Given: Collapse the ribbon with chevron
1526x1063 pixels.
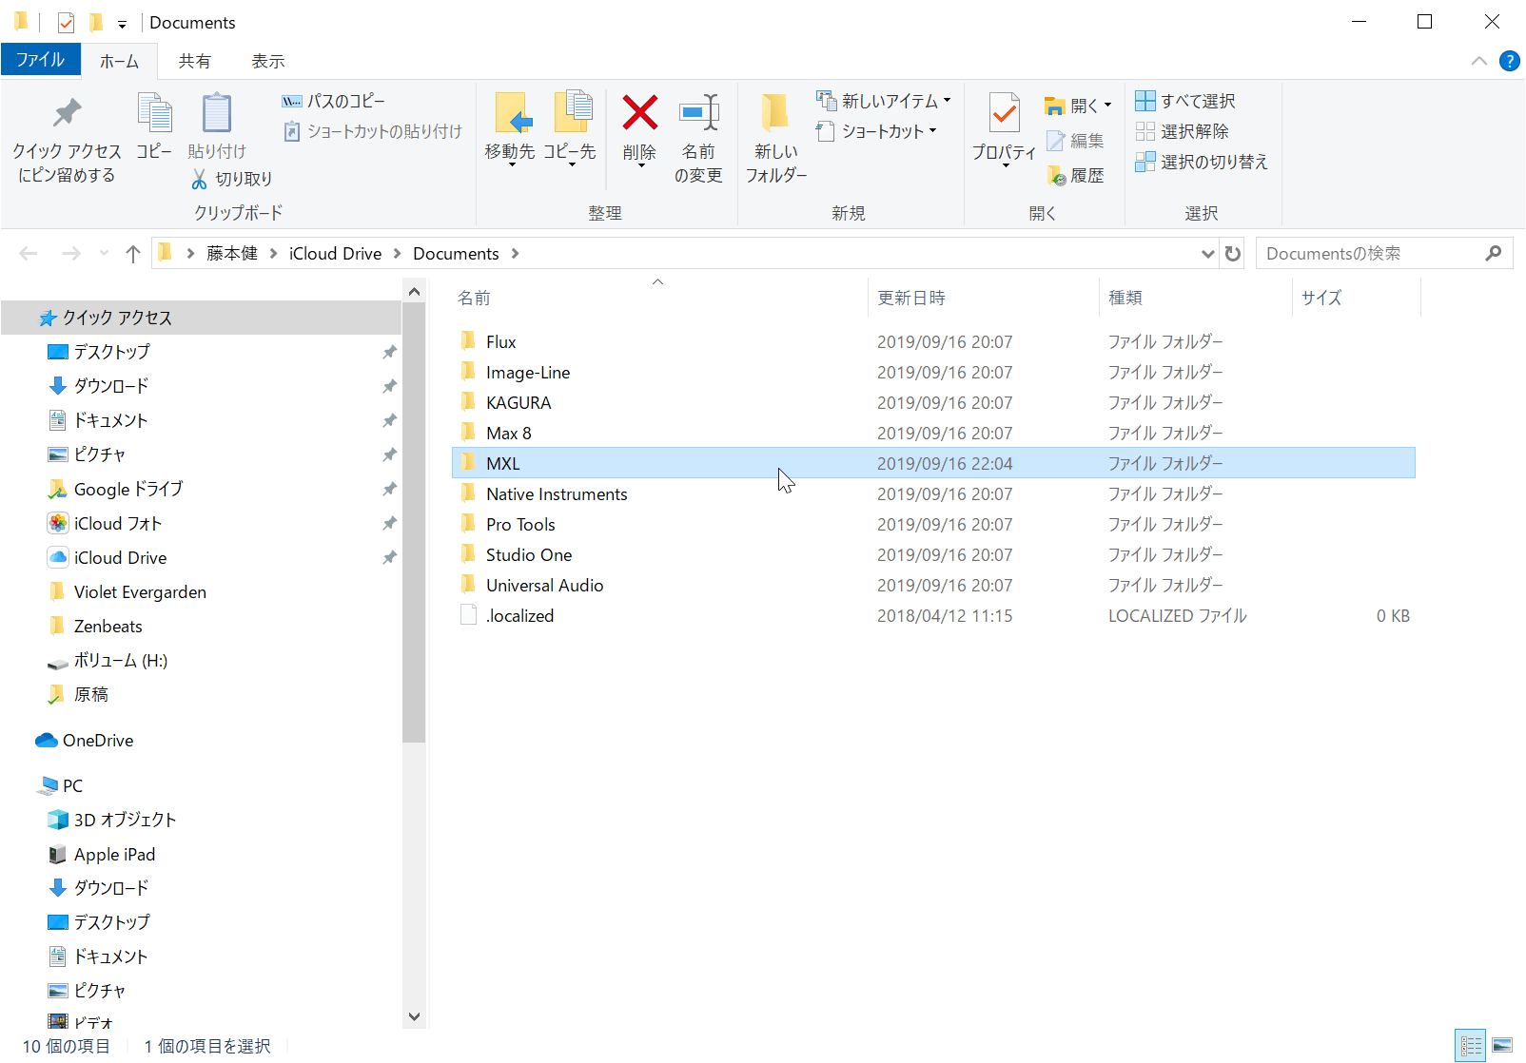Looking at the screenshot, I should (1478, 61).
